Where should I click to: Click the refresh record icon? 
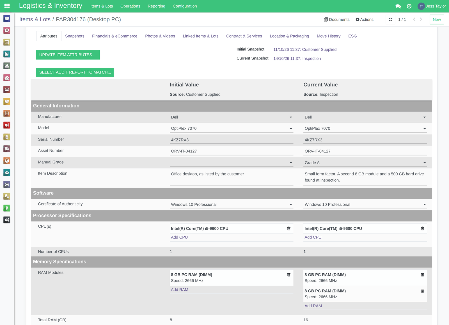[x=390, y=19]
